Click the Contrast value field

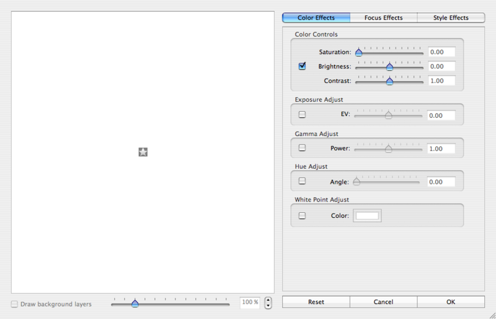click(x=441, y=81)
